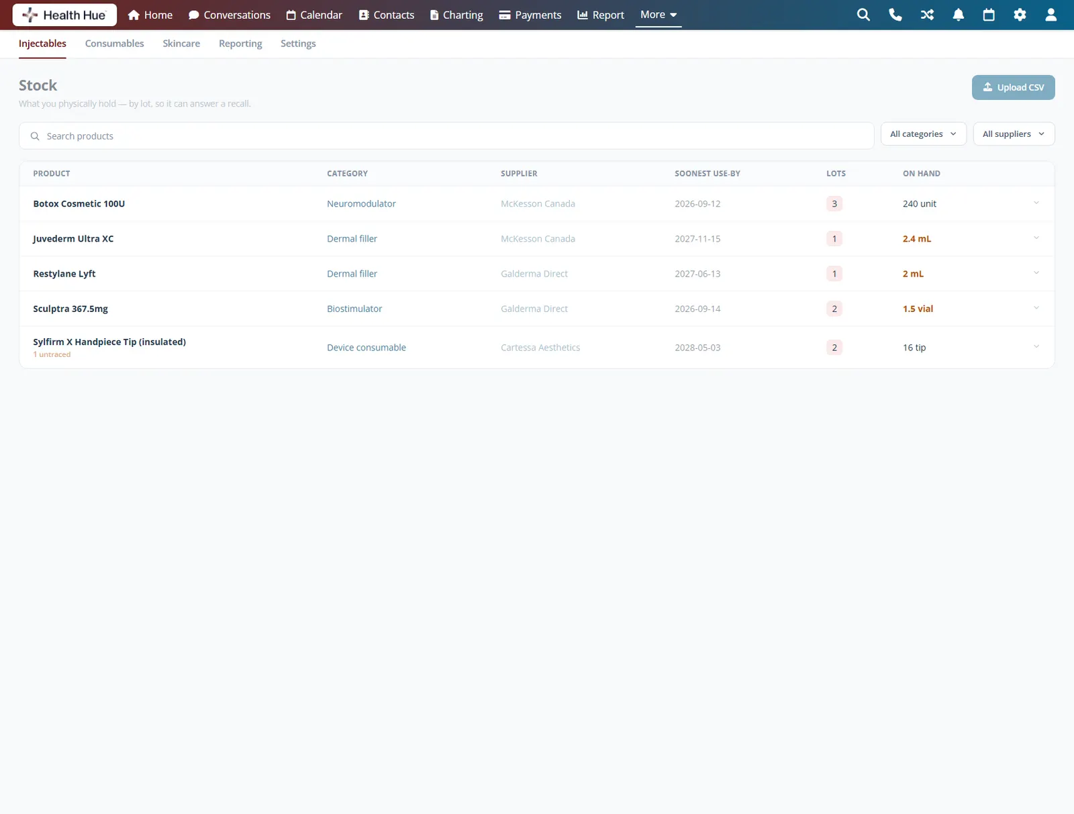Open the settings gear icon
This screenshot has width=1074, height=814.
pyautogui.click(x=1020, y=15)
